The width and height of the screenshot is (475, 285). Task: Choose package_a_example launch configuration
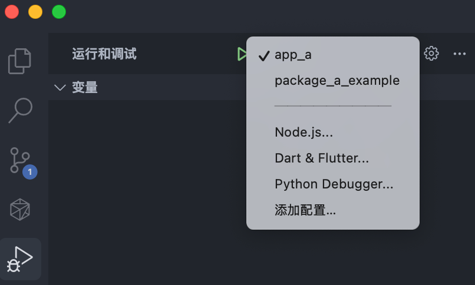pyautogui.click(x=337, y=81)
